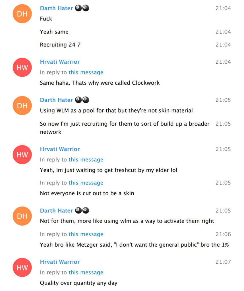Click DH avatar beside 'Using WLM as a pool'

pyautogui.click(x=22, y=106)
